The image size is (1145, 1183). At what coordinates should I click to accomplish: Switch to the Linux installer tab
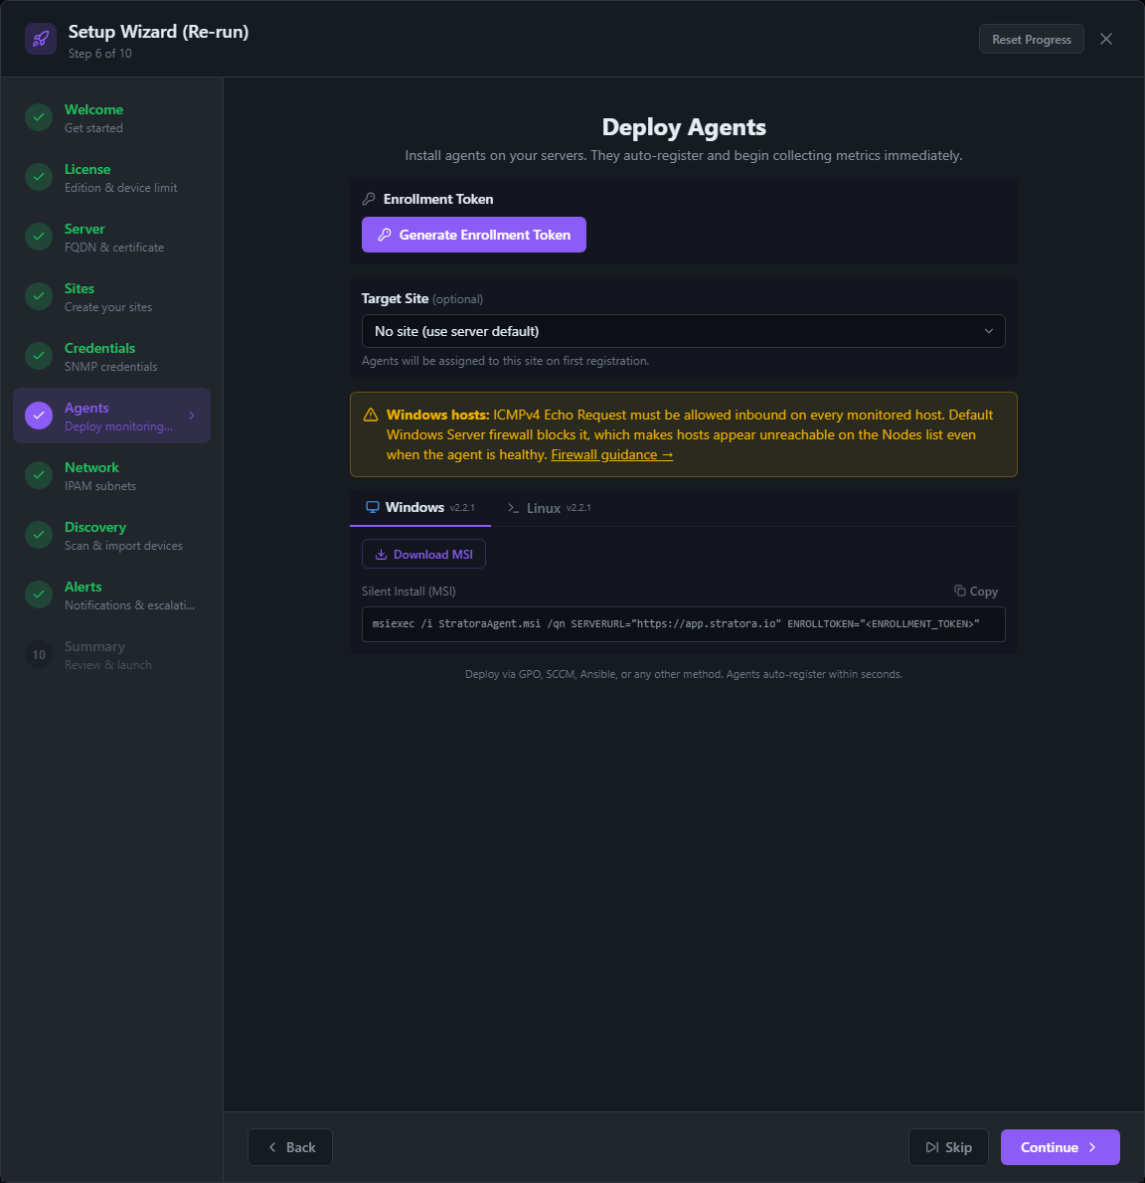point(549,508)
